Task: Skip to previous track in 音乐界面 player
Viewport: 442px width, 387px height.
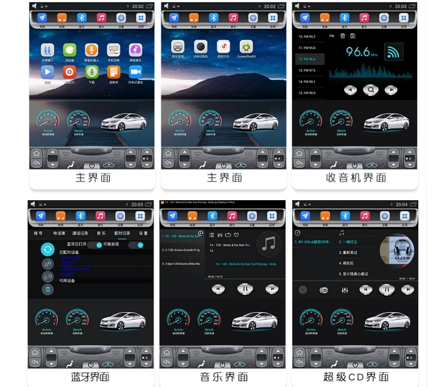Action: click(x=218, y=289)
